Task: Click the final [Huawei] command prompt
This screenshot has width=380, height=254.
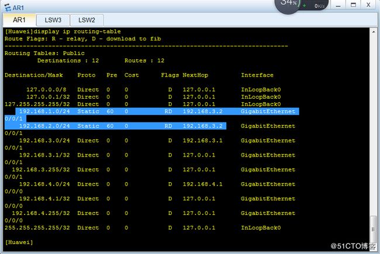Action: click(x=19, y=242)
